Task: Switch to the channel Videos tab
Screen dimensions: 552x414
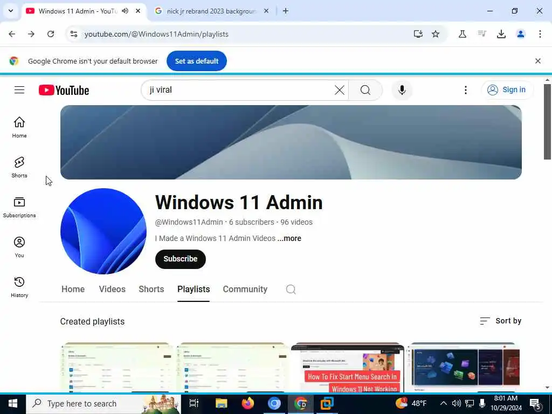Action: point(112,289)
